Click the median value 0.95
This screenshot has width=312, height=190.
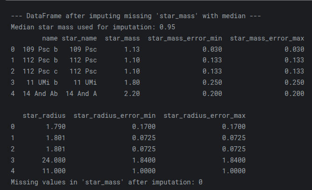point(167,27)
